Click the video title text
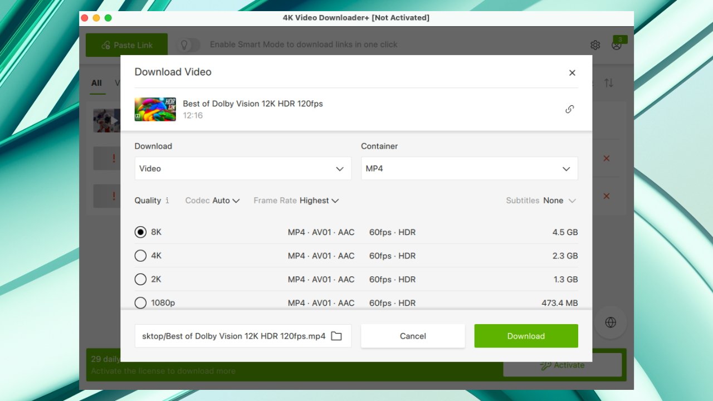The image size is (713, 401). tap(253, 104)
